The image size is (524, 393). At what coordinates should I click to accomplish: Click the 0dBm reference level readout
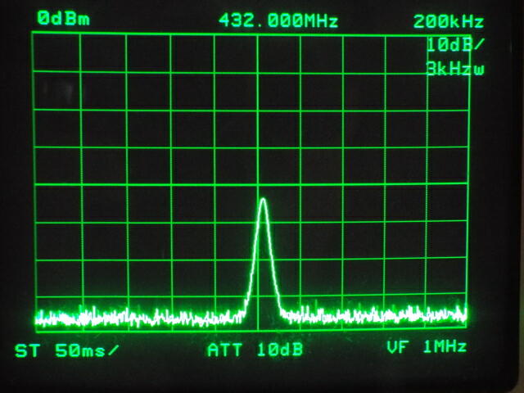(x=63, y=20)
